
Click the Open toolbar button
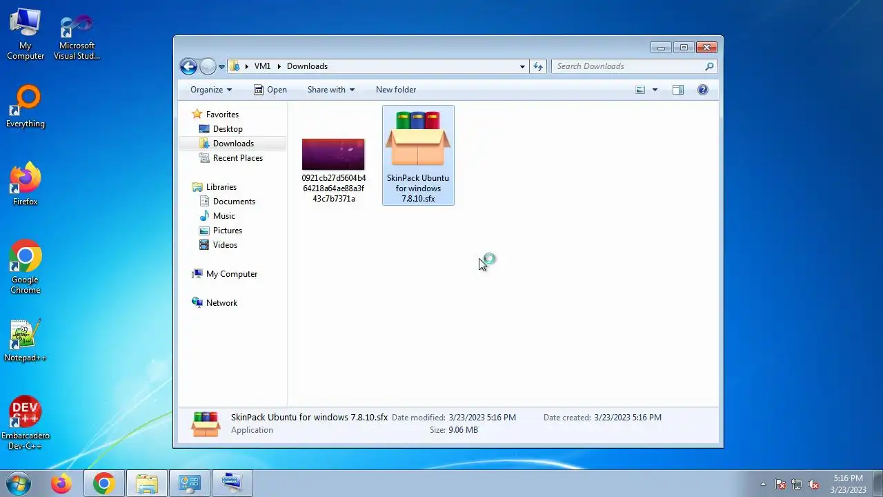[270, 90]
